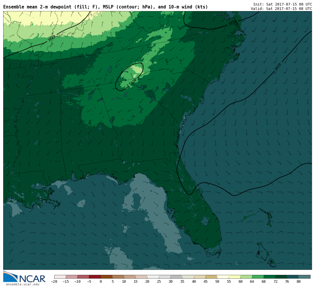Click the NCAR logo
The height and width of the screenshot is (288, 315).
point(24,277)
